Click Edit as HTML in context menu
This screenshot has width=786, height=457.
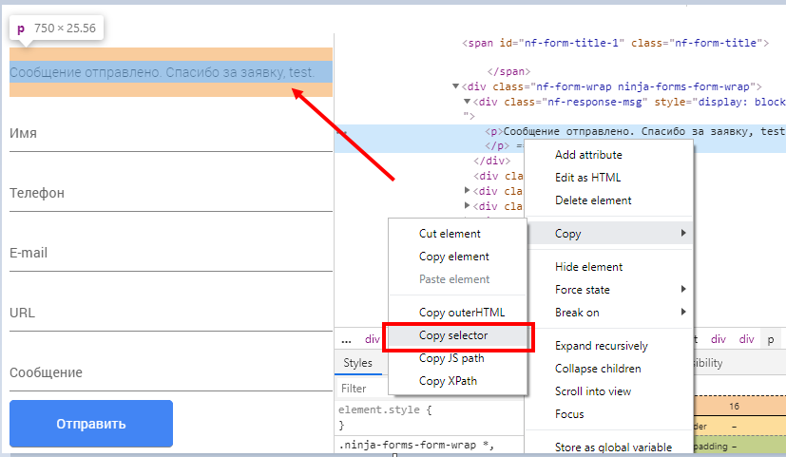(587, 178)
